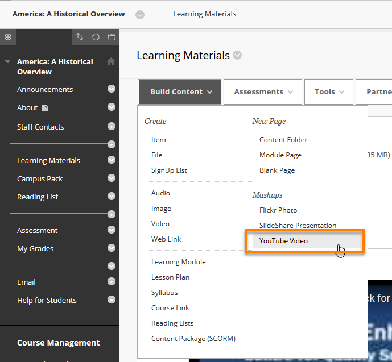This screenshot has height=362, width=392.
Task: Open Learning Materials in course menu
Action: [48, 160]
